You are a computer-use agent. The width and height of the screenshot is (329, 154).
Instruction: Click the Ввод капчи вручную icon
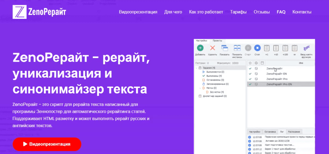click(307, 48)
